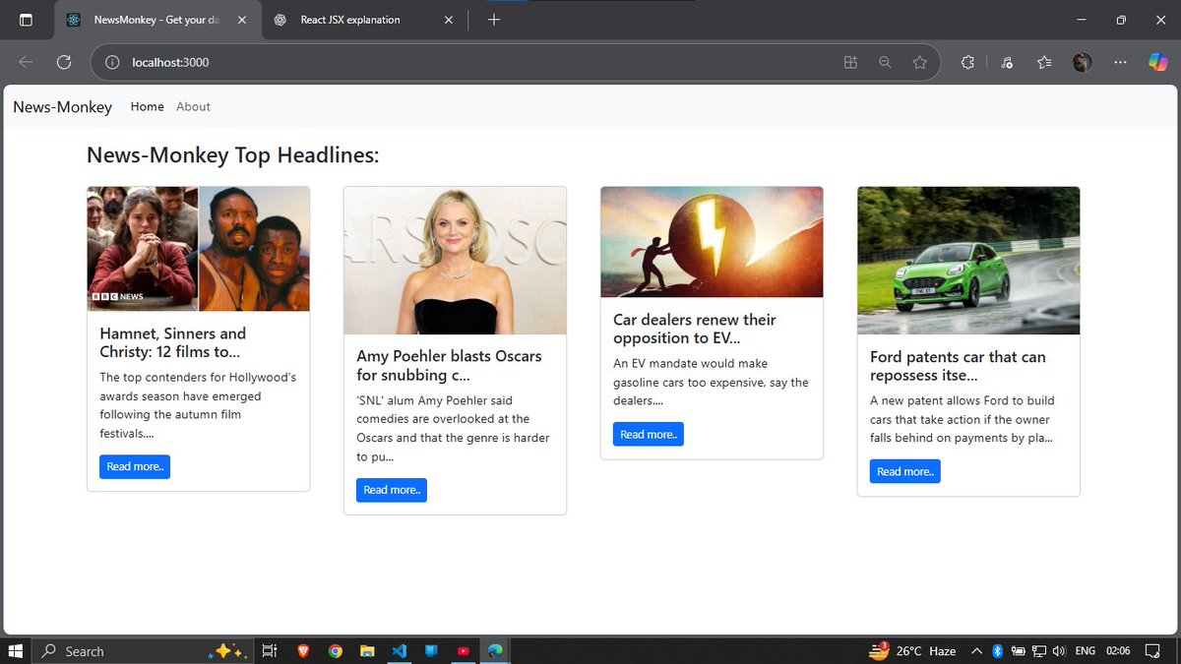Click the zoom out magnifier icon

coord(885,62)
